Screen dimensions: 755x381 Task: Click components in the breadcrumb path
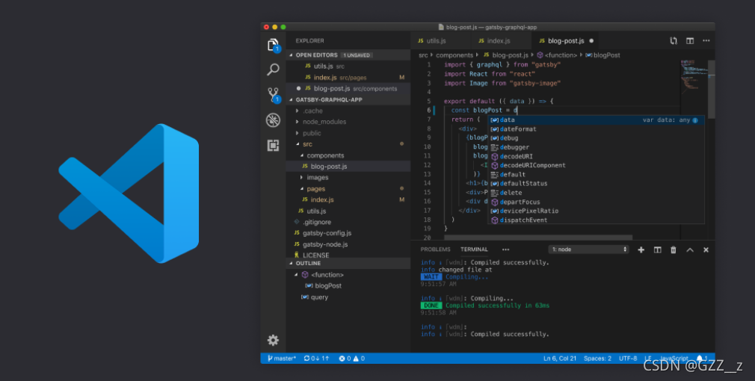(454, 55)
